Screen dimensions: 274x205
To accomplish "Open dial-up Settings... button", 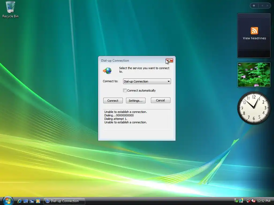I will [x=136, y=101].
